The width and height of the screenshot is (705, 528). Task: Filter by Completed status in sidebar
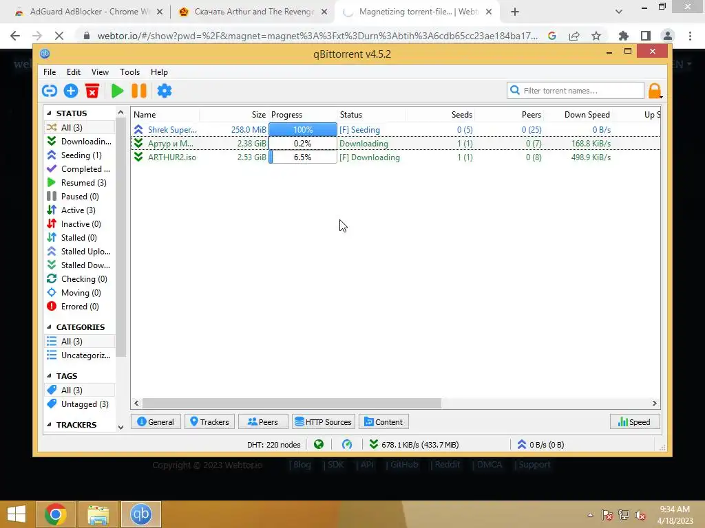(79, 169)
